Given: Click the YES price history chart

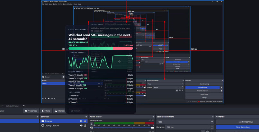Looking at the screenshot, I should click(x=101, y=62).
